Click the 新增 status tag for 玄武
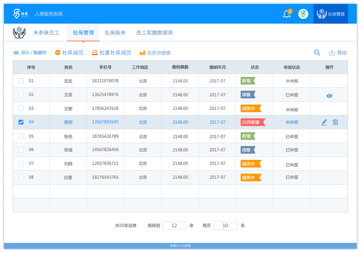 (248, 81)
